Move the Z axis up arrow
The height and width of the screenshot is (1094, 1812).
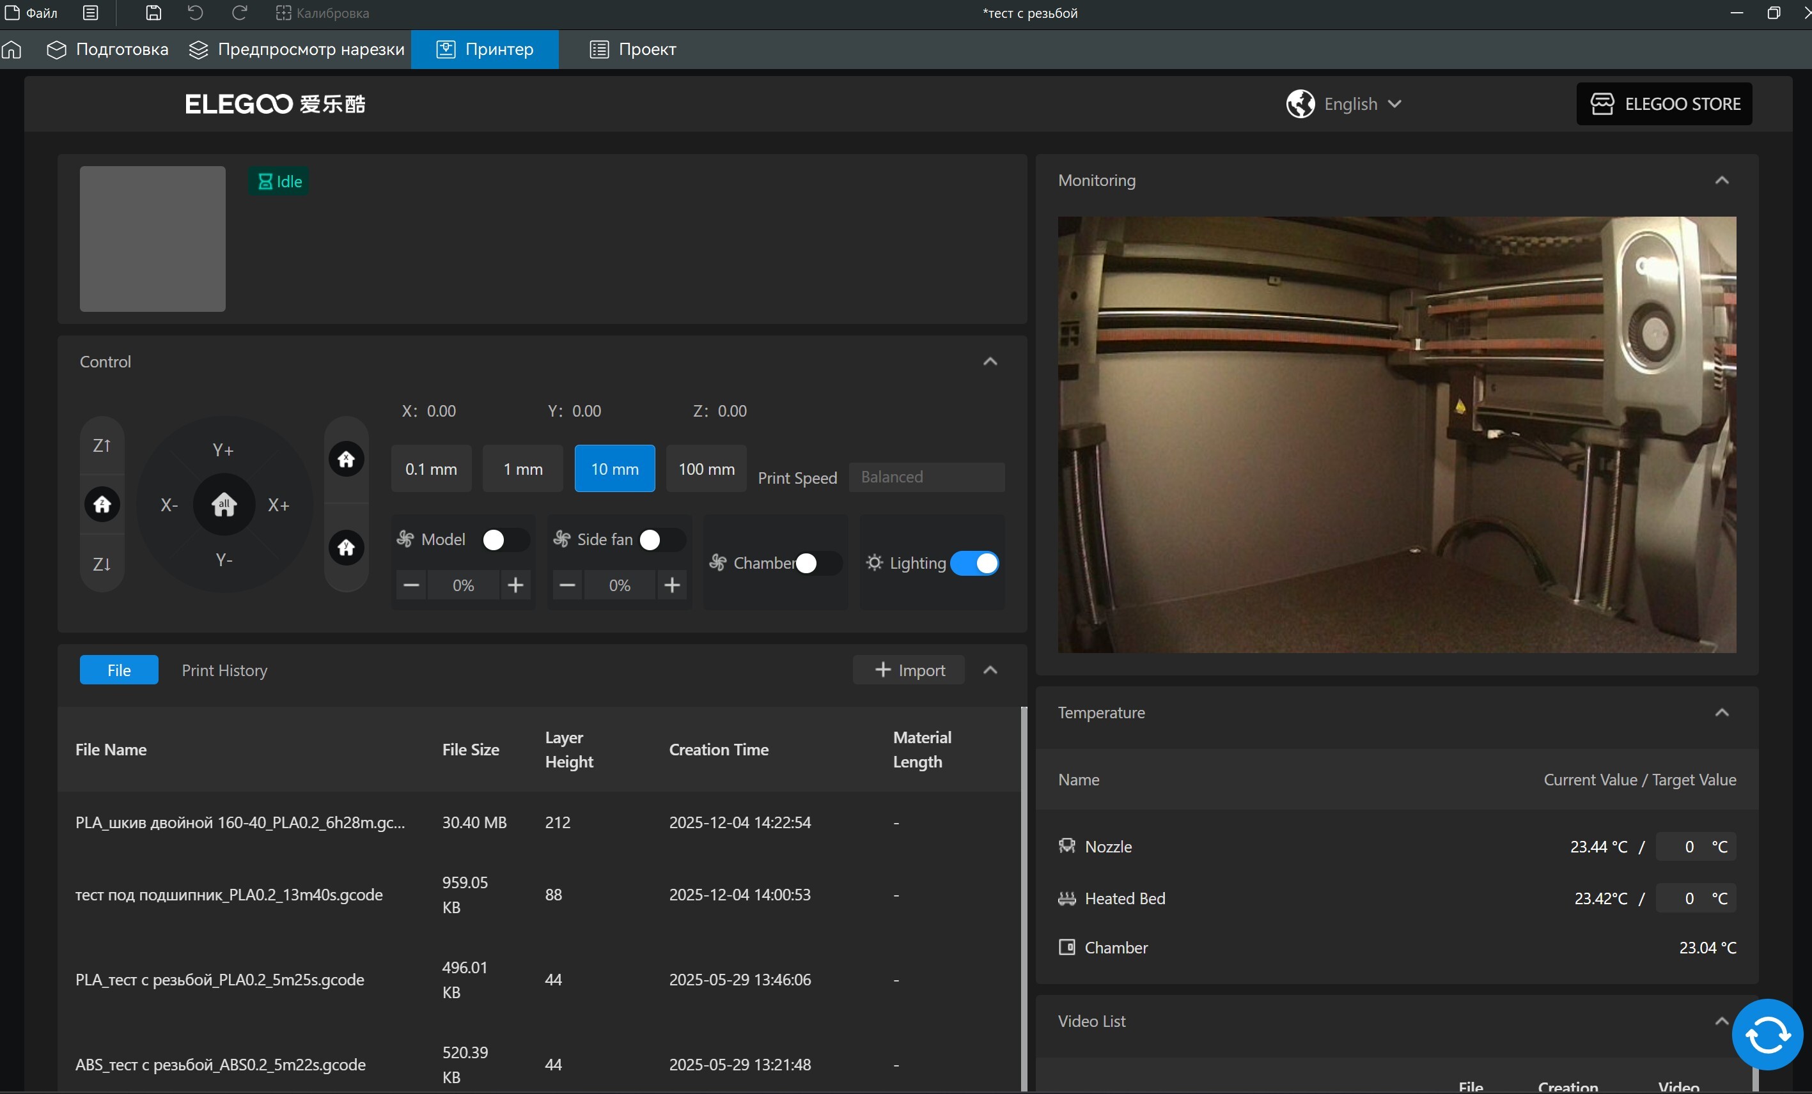(x=102, y=445)
